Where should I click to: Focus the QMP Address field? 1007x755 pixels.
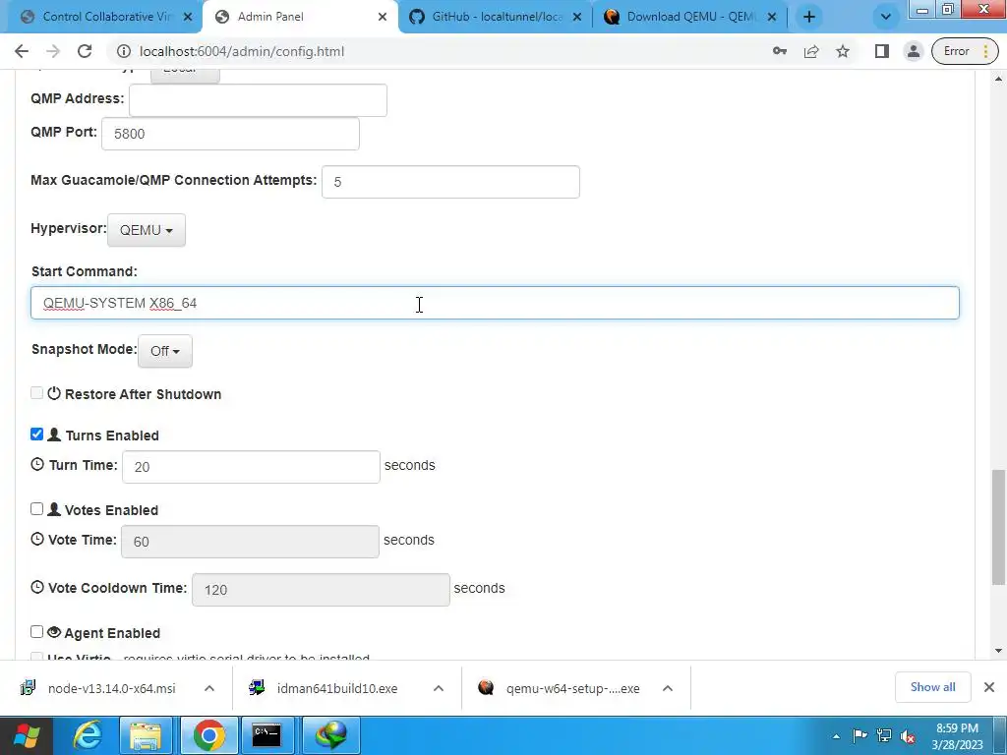coord(259,100)
